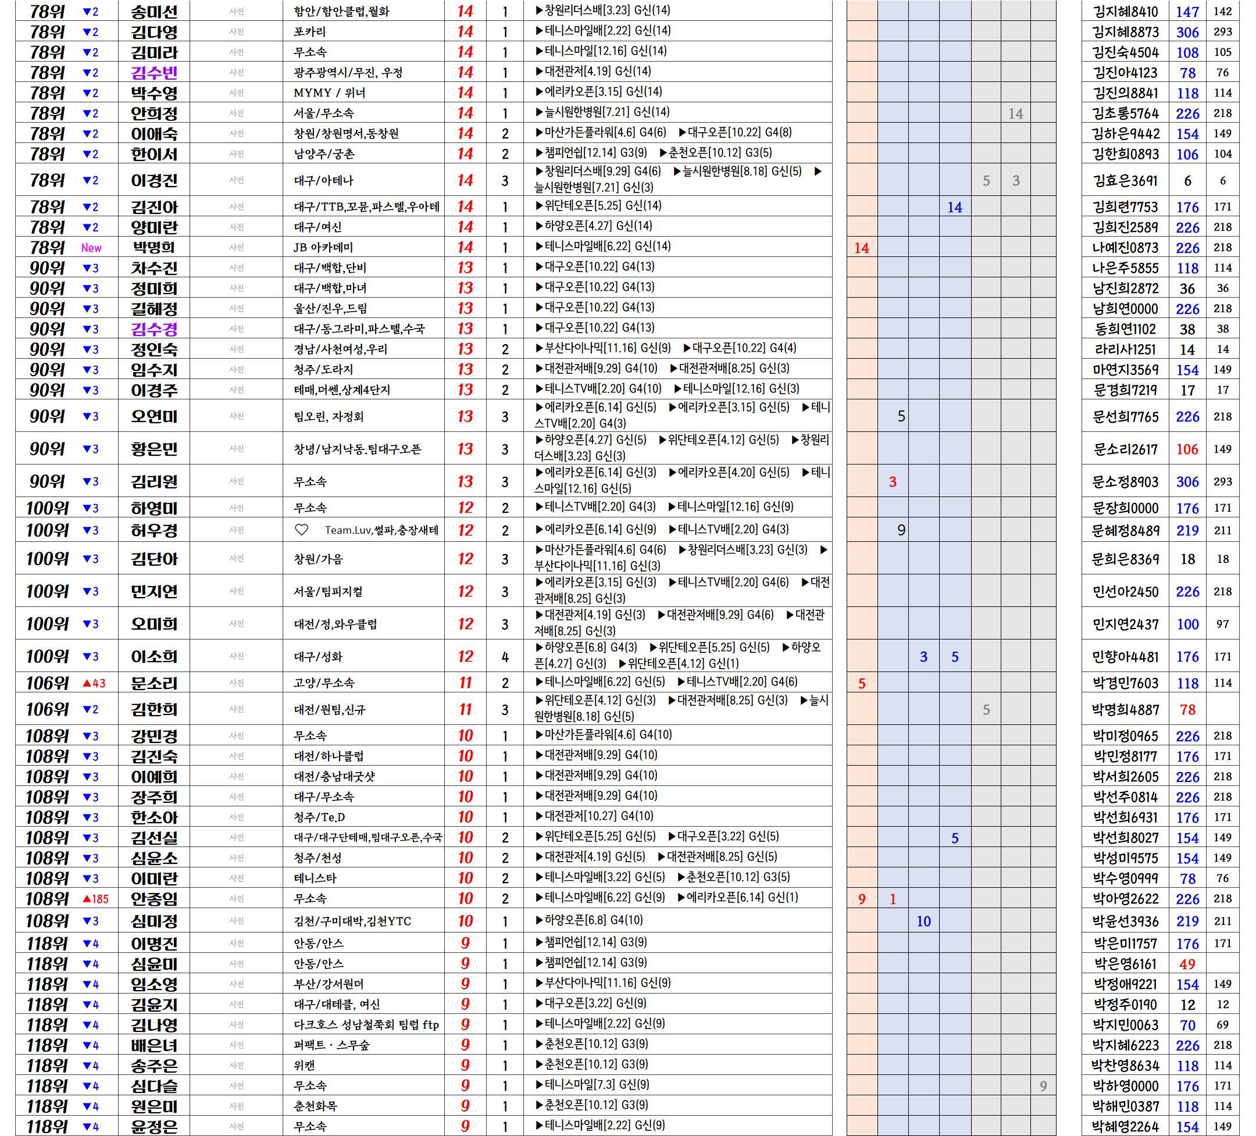Open the purple 김수경 player name link

click(x=154, y=329)
